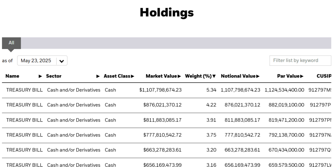Click the sort arrow beside Notional Value
Screen dimensions: 333x167
(x=258, y=76)
